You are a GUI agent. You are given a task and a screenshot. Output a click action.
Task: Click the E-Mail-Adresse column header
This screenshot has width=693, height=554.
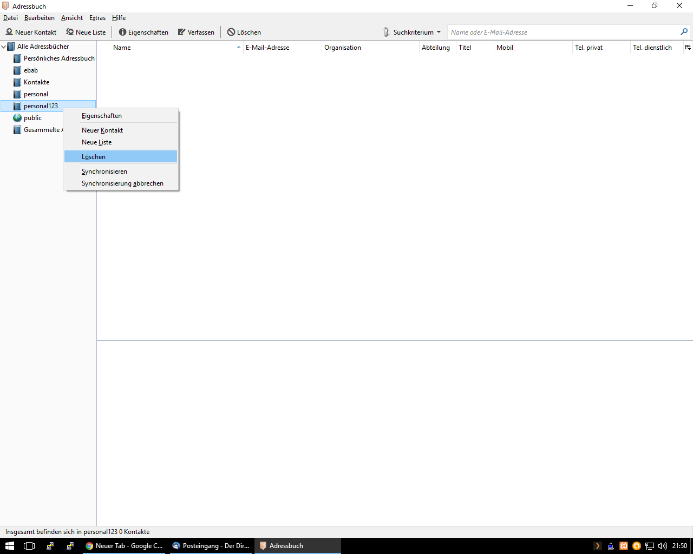[267, 48]
